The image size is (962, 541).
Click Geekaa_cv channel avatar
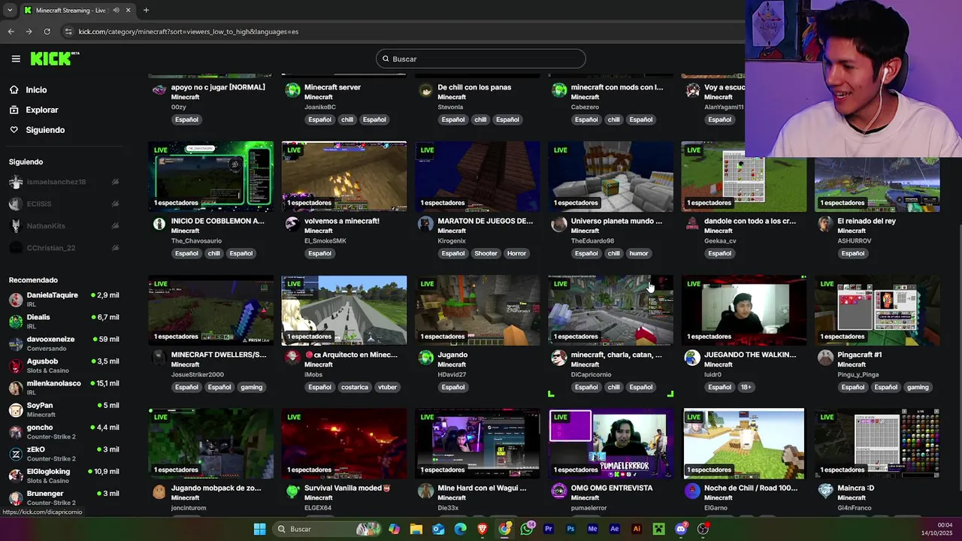692,224
